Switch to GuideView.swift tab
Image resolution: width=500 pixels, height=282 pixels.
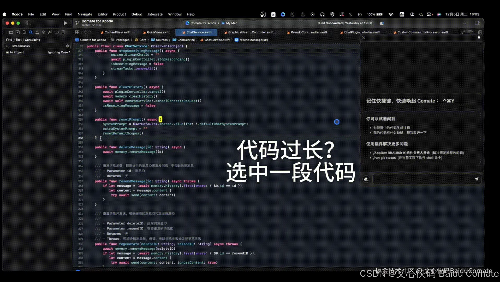pos(156,32)
